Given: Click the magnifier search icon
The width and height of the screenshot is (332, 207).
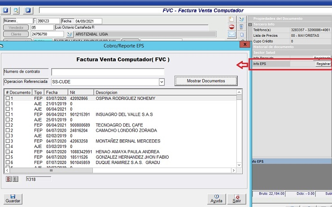Looking at the screenshot, I should [x=16, y=10].
